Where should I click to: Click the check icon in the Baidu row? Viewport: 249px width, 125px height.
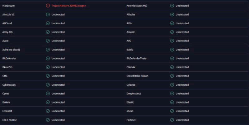click(172, 50)
